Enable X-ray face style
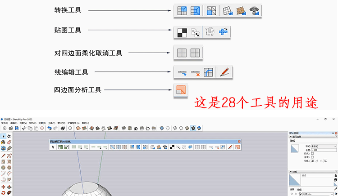This screenshot has width=338, height=196. [162, 128]
